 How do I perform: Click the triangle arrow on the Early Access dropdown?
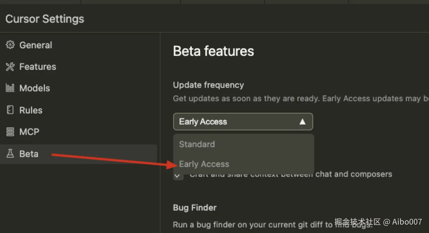[302, 121]
